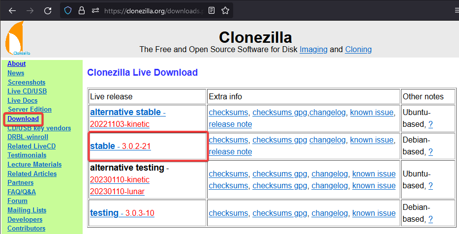Open the Cloning link in the header
Screen dimensions: 459x234
coord(358,49)
